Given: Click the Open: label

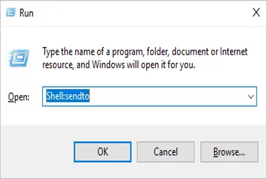Looking at the screenshot, I should [x=19, y=97].
